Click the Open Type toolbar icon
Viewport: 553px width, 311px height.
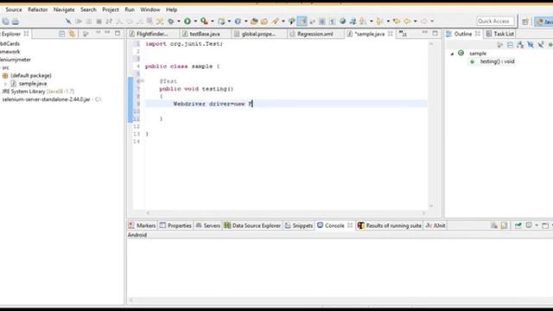[254, 21]
